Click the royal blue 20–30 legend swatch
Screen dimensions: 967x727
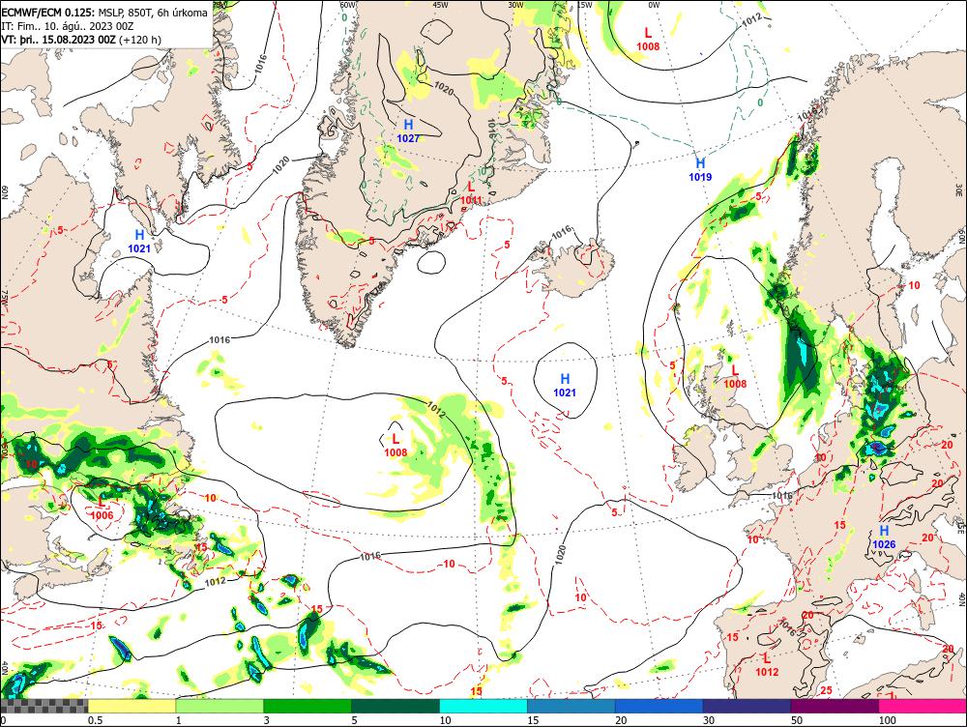(659, 707)
